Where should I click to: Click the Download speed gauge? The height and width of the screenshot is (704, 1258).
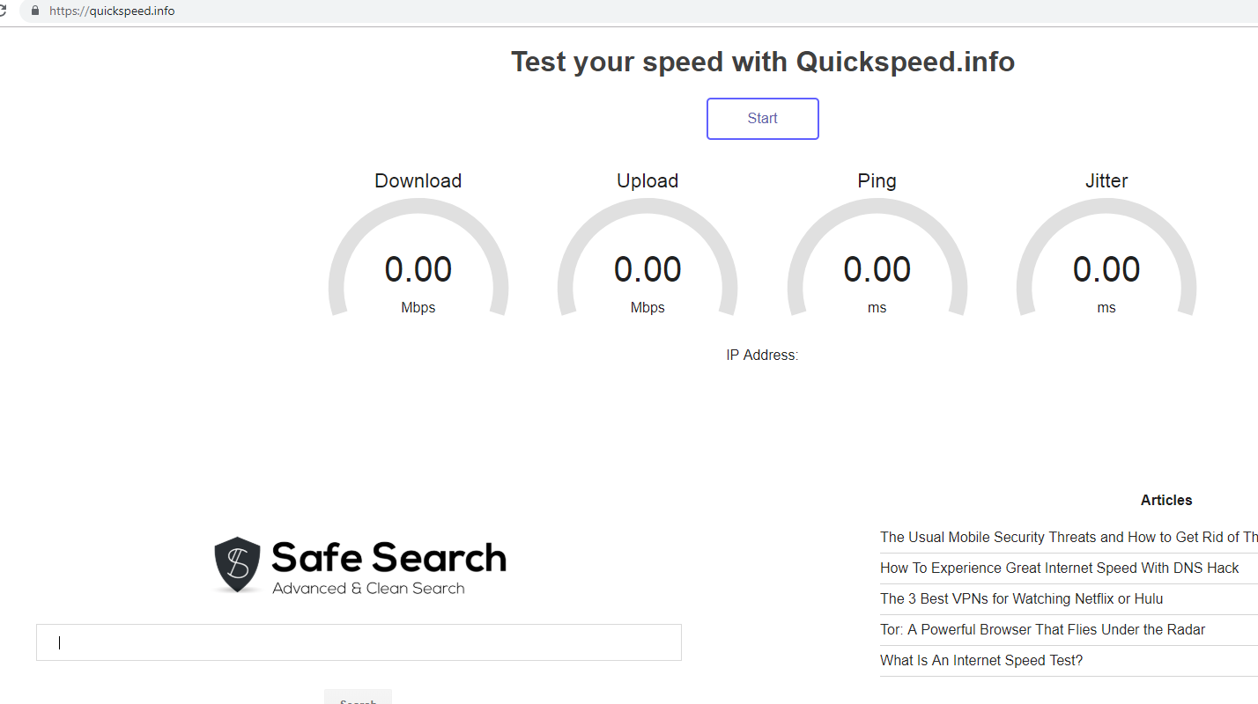click(418, 260)
